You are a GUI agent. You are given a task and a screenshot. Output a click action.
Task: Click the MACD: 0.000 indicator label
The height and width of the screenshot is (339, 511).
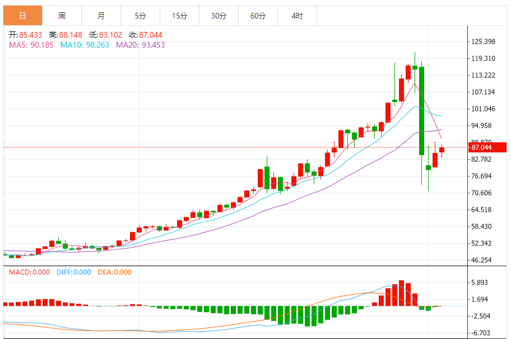(30, 272)
